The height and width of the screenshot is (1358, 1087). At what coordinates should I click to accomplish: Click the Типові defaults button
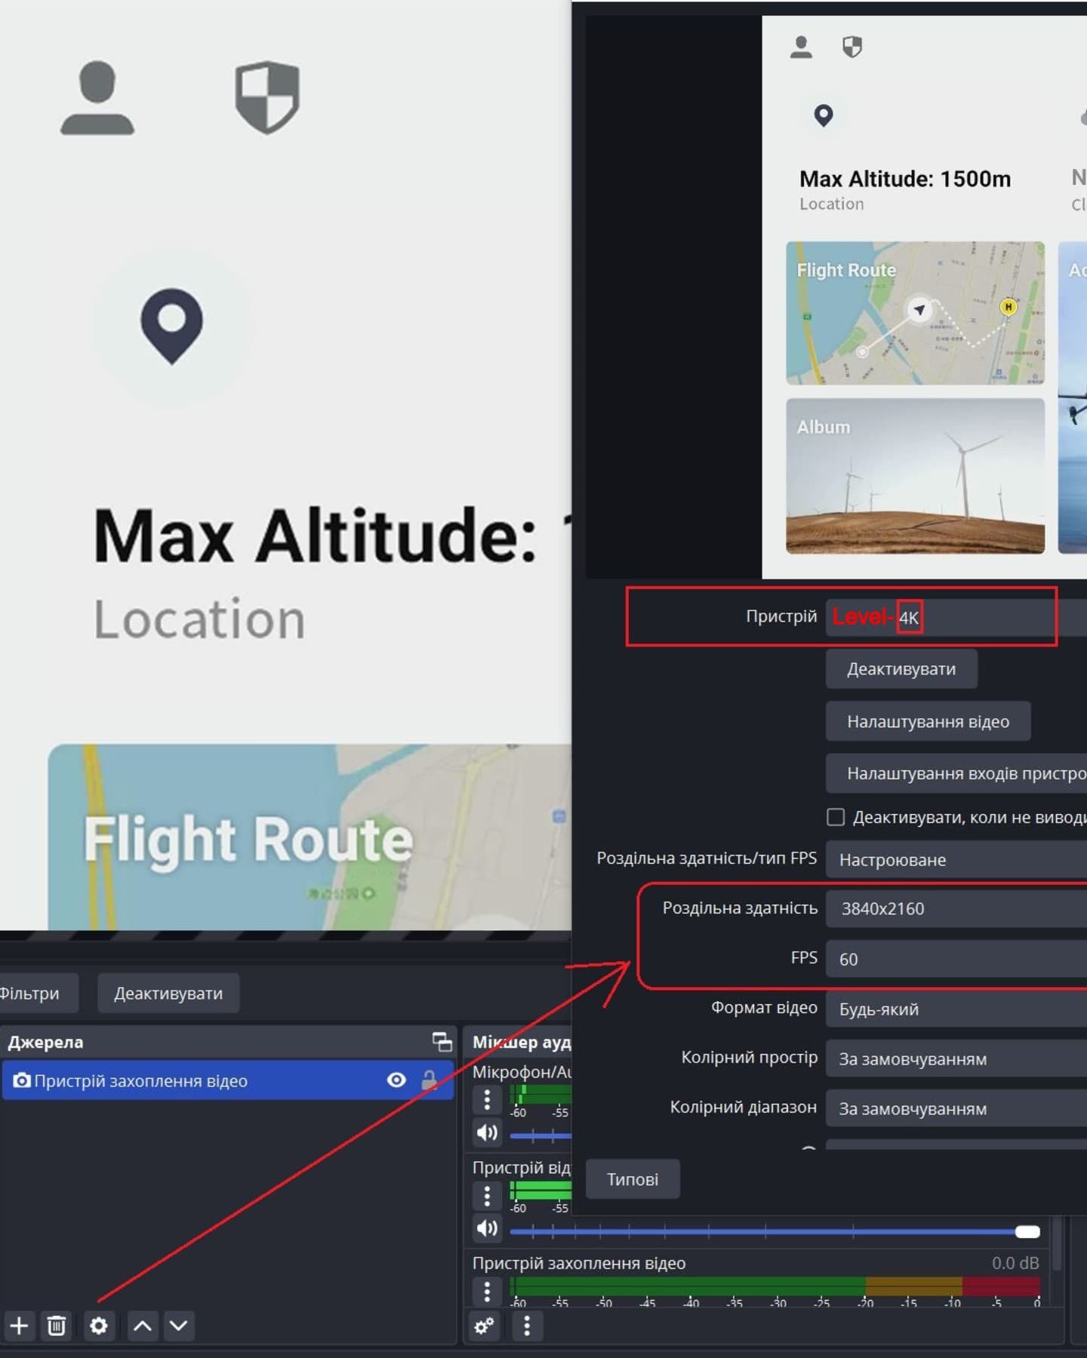tap(633, 1179)
